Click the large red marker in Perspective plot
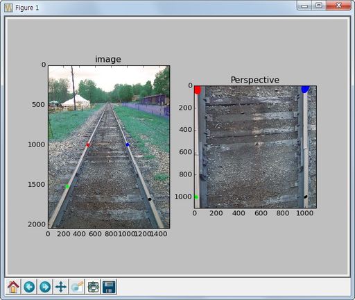Screen dimensions: 355x300 pyautogui.click(x=197, y=90)
